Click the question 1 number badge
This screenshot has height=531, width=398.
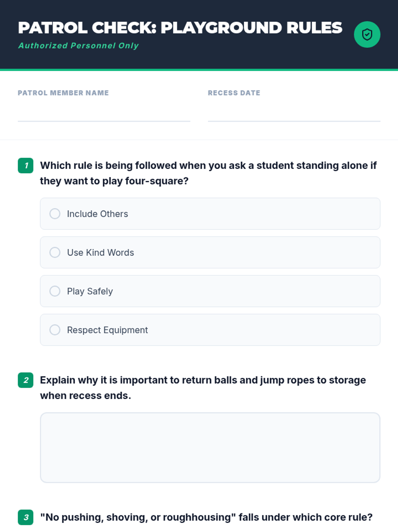26,166
